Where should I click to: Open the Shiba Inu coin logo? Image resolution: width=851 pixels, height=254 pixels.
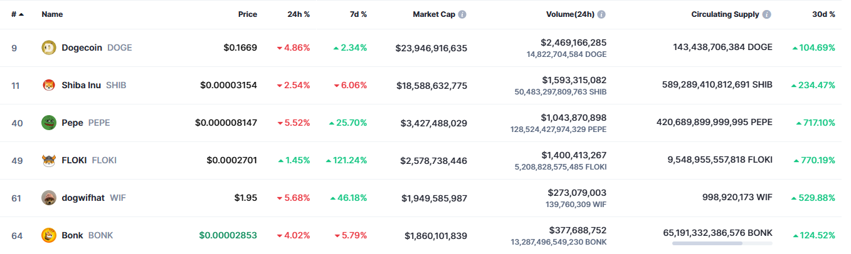[x=49, y=85]
